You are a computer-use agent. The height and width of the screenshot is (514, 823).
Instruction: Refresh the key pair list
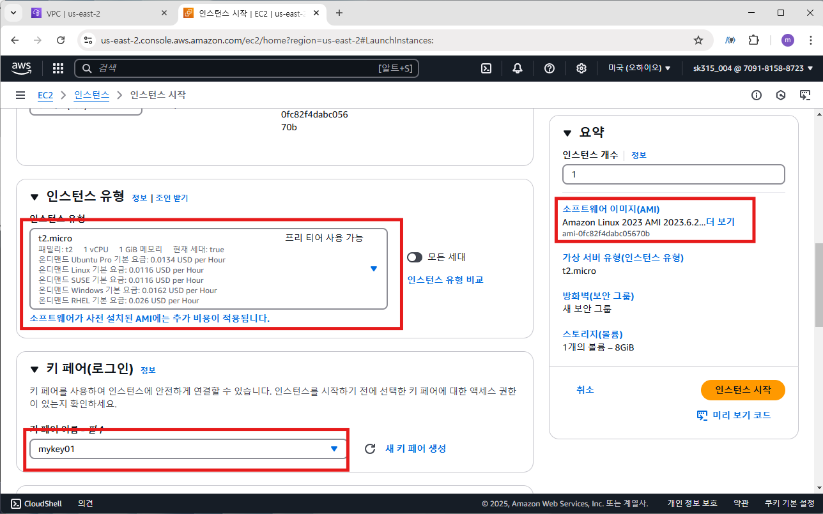[369, 449]
